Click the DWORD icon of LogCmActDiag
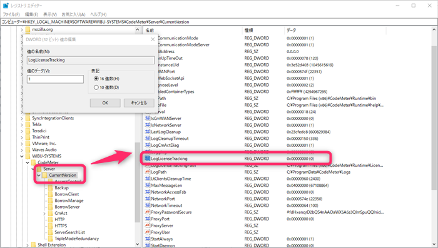The image size is (438, 248). pos(148,145)
